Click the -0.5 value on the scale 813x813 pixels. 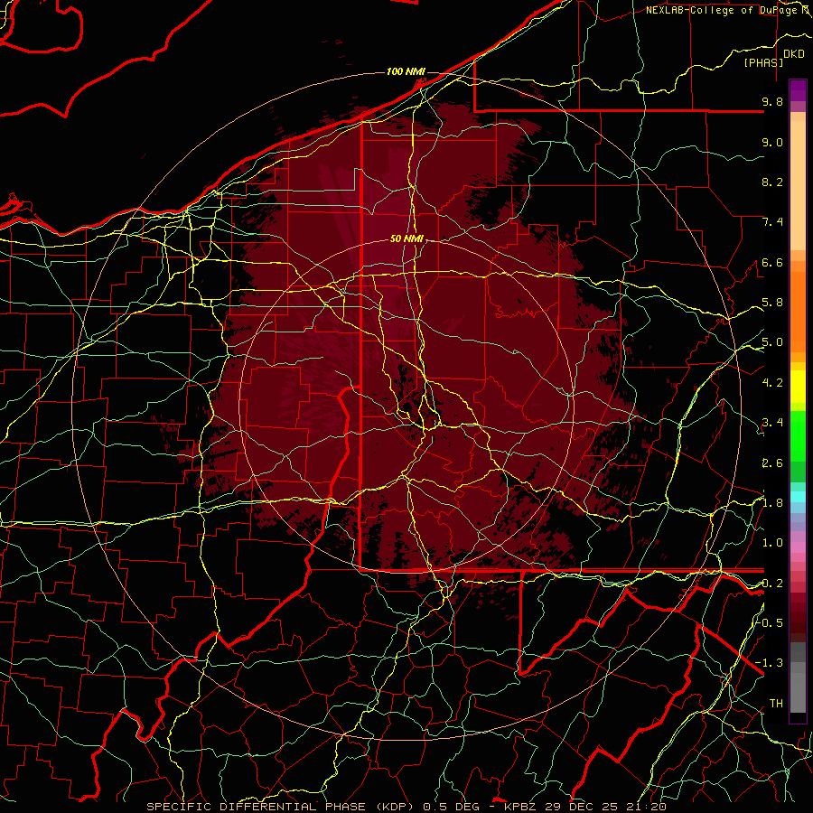click(770, 622)
